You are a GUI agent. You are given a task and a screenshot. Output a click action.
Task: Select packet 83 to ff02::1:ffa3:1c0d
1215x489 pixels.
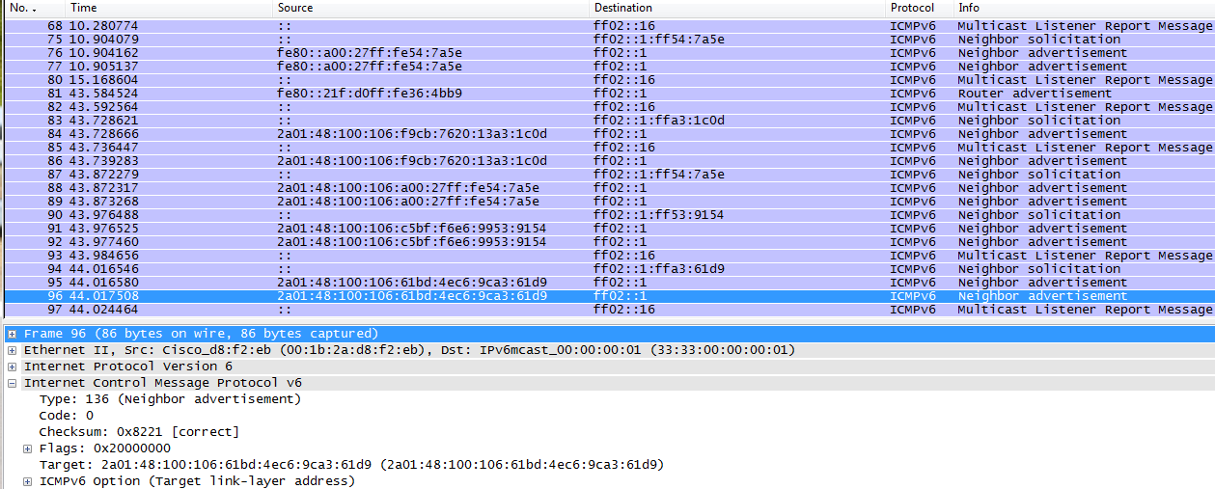[608, 121]
